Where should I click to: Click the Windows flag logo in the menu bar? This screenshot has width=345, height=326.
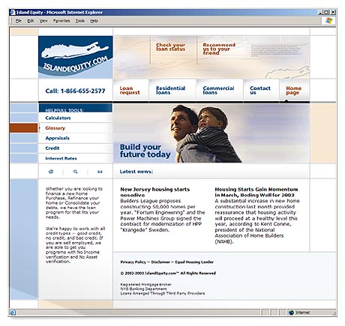point(329,21)
